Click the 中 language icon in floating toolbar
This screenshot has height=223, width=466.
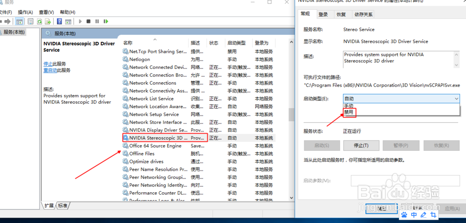coord(414,215)
